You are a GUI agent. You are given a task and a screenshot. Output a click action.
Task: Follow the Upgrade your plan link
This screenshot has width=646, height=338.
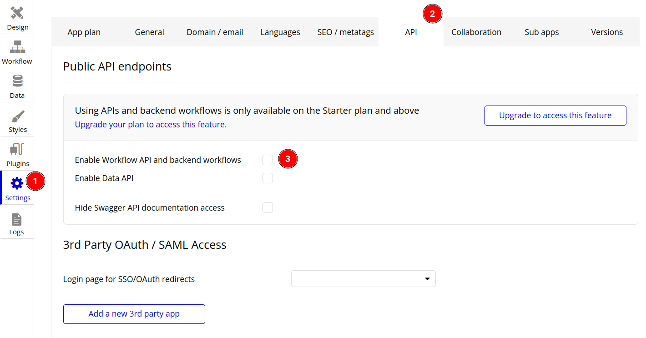point(151,125)
